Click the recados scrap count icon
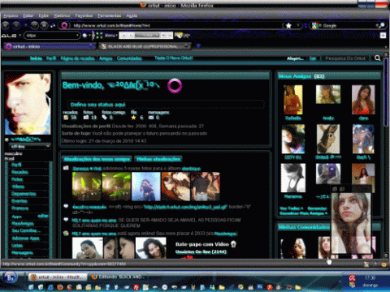Image resolution: width=390 pixels, height=292 pixels. pos(66,118)
